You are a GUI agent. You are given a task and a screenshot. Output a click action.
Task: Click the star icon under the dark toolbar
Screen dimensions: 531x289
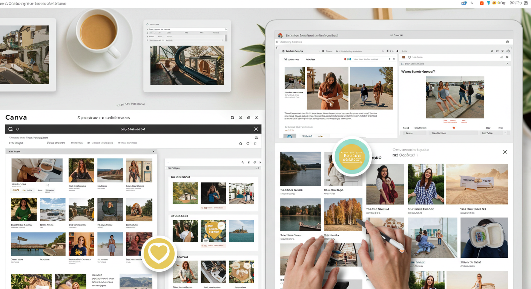[255, 143]
